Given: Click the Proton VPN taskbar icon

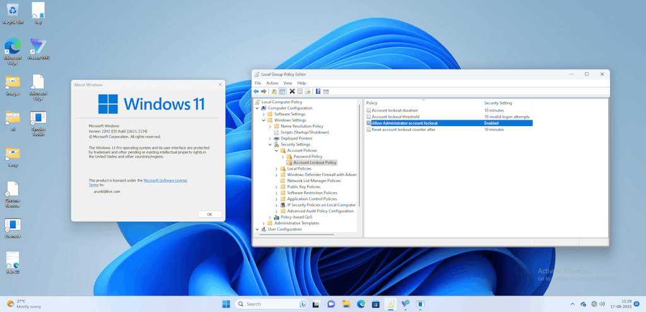Looking at the screenshot, I should pos(405,304).
